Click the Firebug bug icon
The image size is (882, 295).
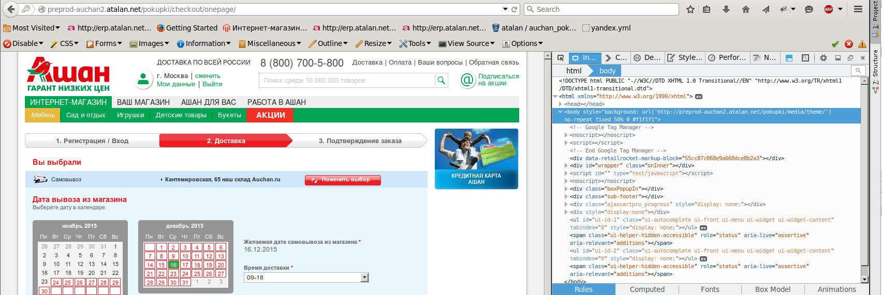point(784,9)
